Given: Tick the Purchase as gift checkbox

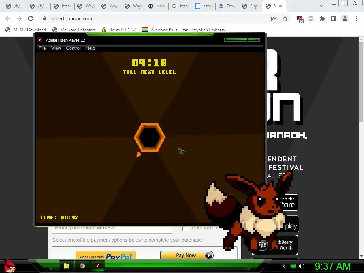Looking at the screenshot, I should point(186,229).
